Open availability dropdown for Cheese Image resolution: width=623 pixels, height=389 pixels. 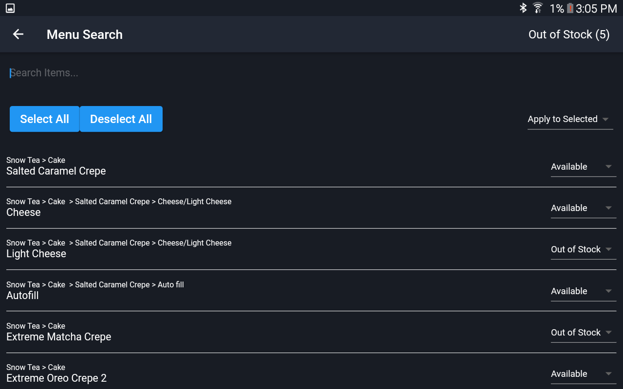point(583,208)
